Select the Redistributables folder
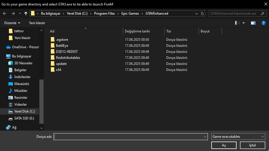 point(68,58)
